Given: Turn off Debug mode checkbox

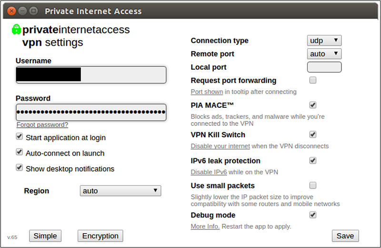Looking at the screenshot, I should click(x=313, y=215).
